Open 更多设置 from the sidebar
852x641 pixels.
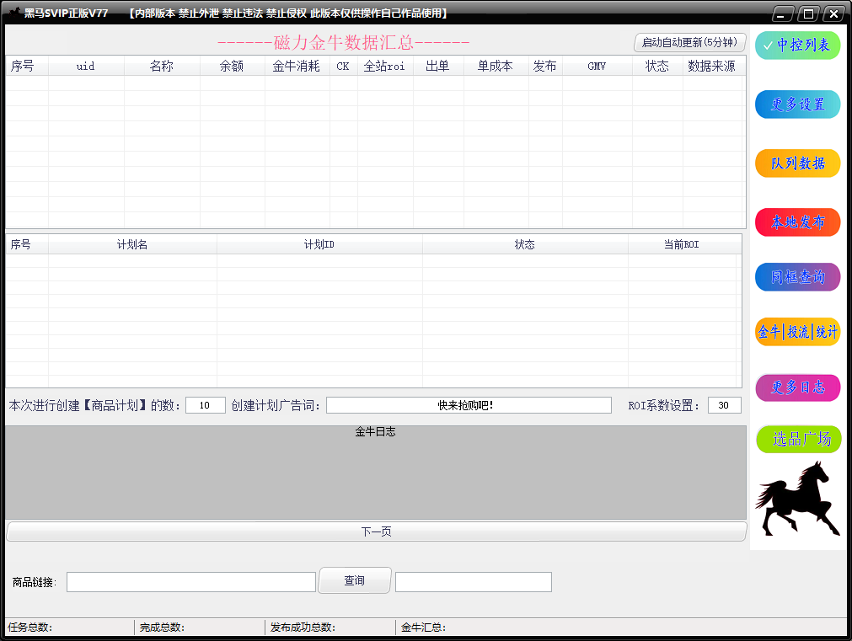point(796,104)
